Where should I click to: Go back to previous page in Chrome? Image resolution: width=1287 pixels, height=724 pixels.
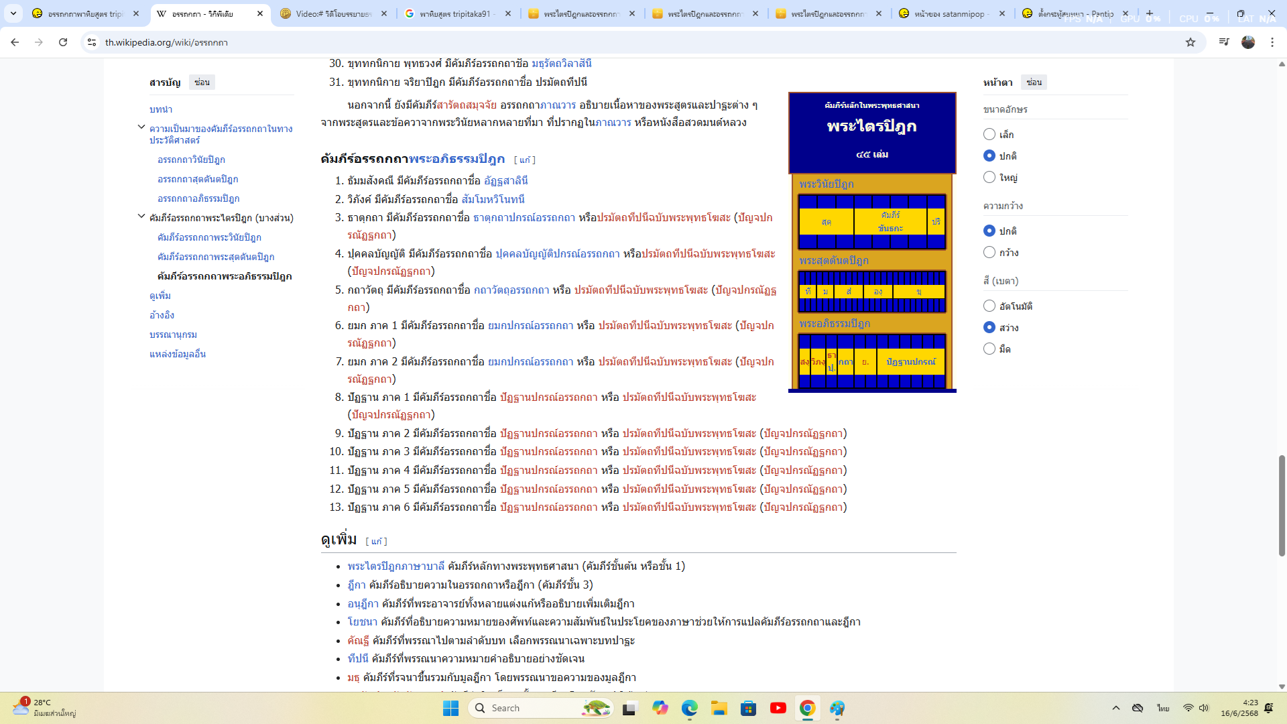15,42
